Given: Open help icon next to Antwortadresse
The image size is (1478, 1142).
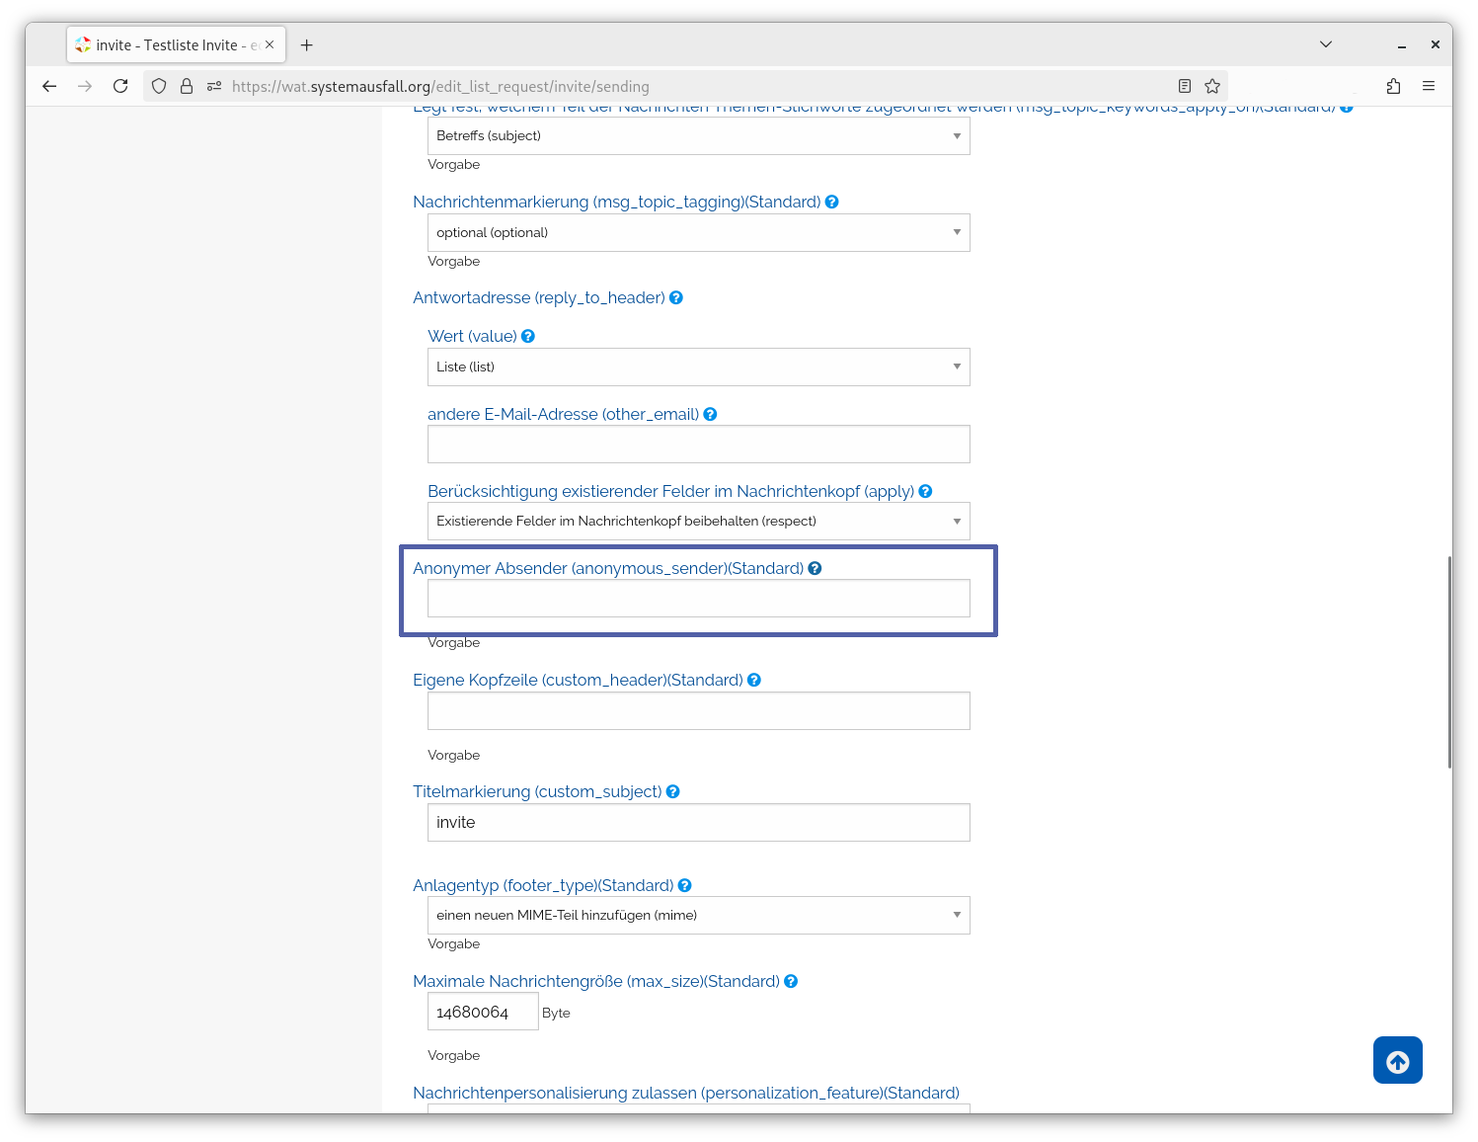Looking at the screenshot, I should pos(676,297).
